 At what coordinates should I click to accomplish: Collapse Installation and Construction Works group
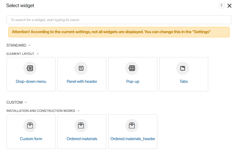[79, 111]
